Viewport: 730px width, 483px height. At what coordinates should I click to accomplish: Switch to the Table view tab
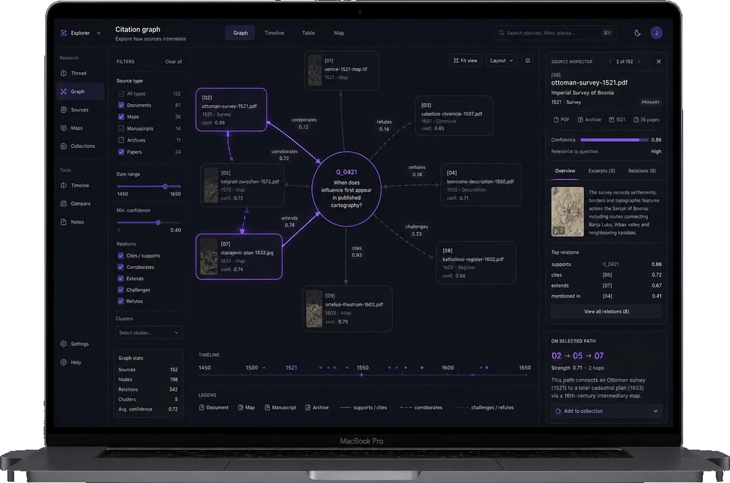[x=308, y=33]
